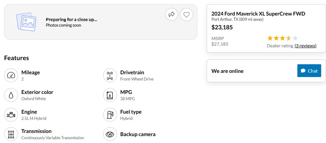Image resolution: width=326 pixels, height=143 pixels.
Task: Click the Oxford White value
Action: pos(34,99)
